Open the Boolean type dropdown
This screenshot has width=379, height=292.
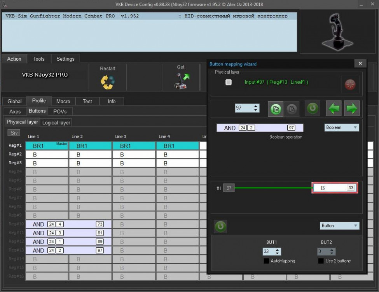pos(342,128)
